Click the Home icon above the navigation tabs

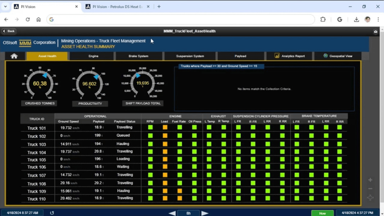[14, 56]
